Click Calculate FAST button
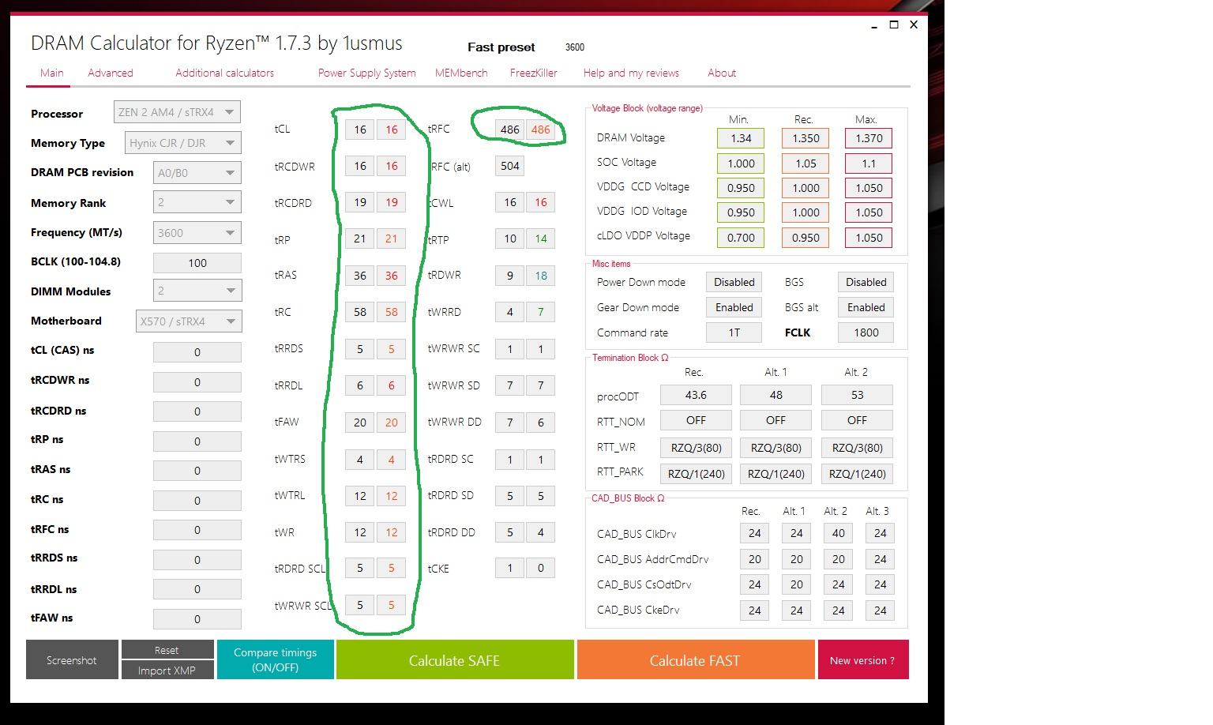 click(x=696, y=659)
